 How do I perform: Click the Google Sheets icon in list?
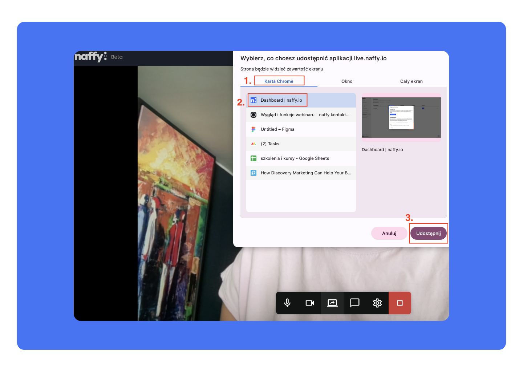click(254, 158)
